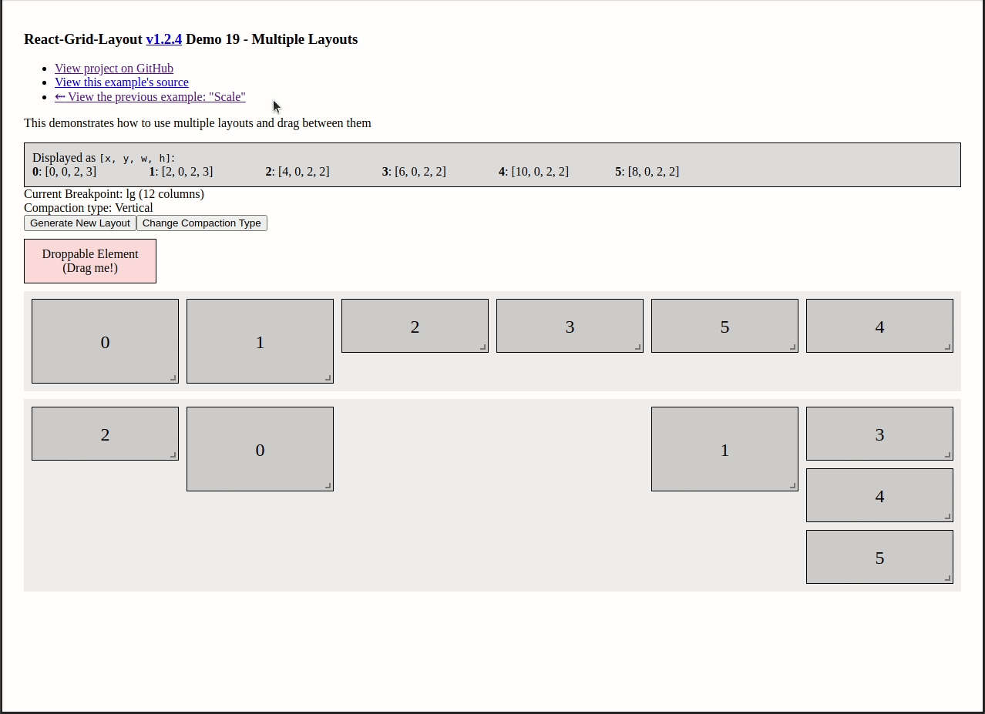Click layout value "[2, 0, 2, 3]" for item 1
Viewport: 985px width, 714px height.
point(187,172)
